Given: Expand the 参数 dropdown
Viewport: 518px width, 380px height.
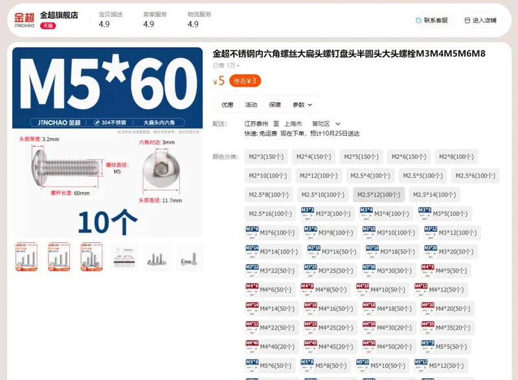Looking at the screenshot, I should click(x=302, y=105).
